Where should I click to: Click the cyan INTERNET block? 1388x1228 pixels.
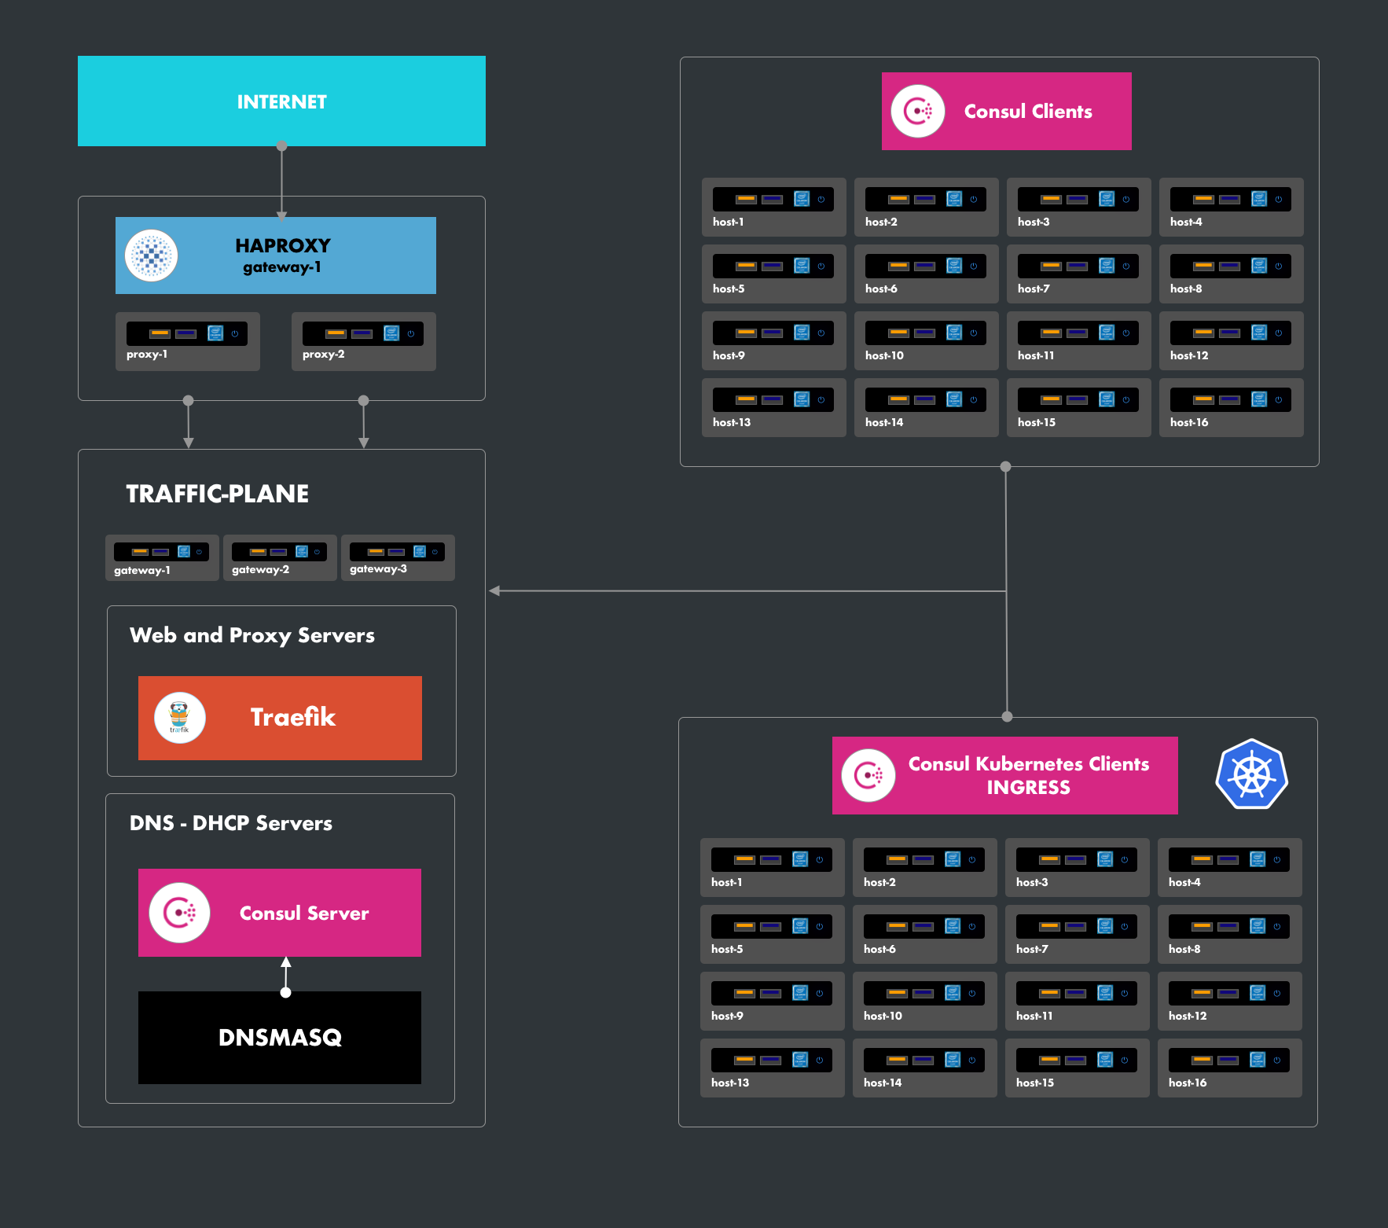281,101
